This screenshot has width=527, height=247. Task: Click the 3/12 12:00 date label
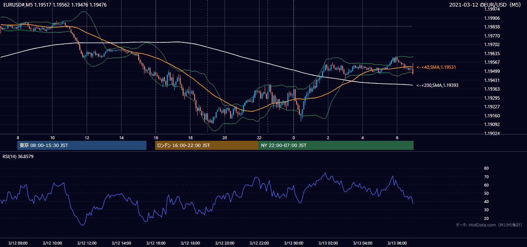(87, 243)
